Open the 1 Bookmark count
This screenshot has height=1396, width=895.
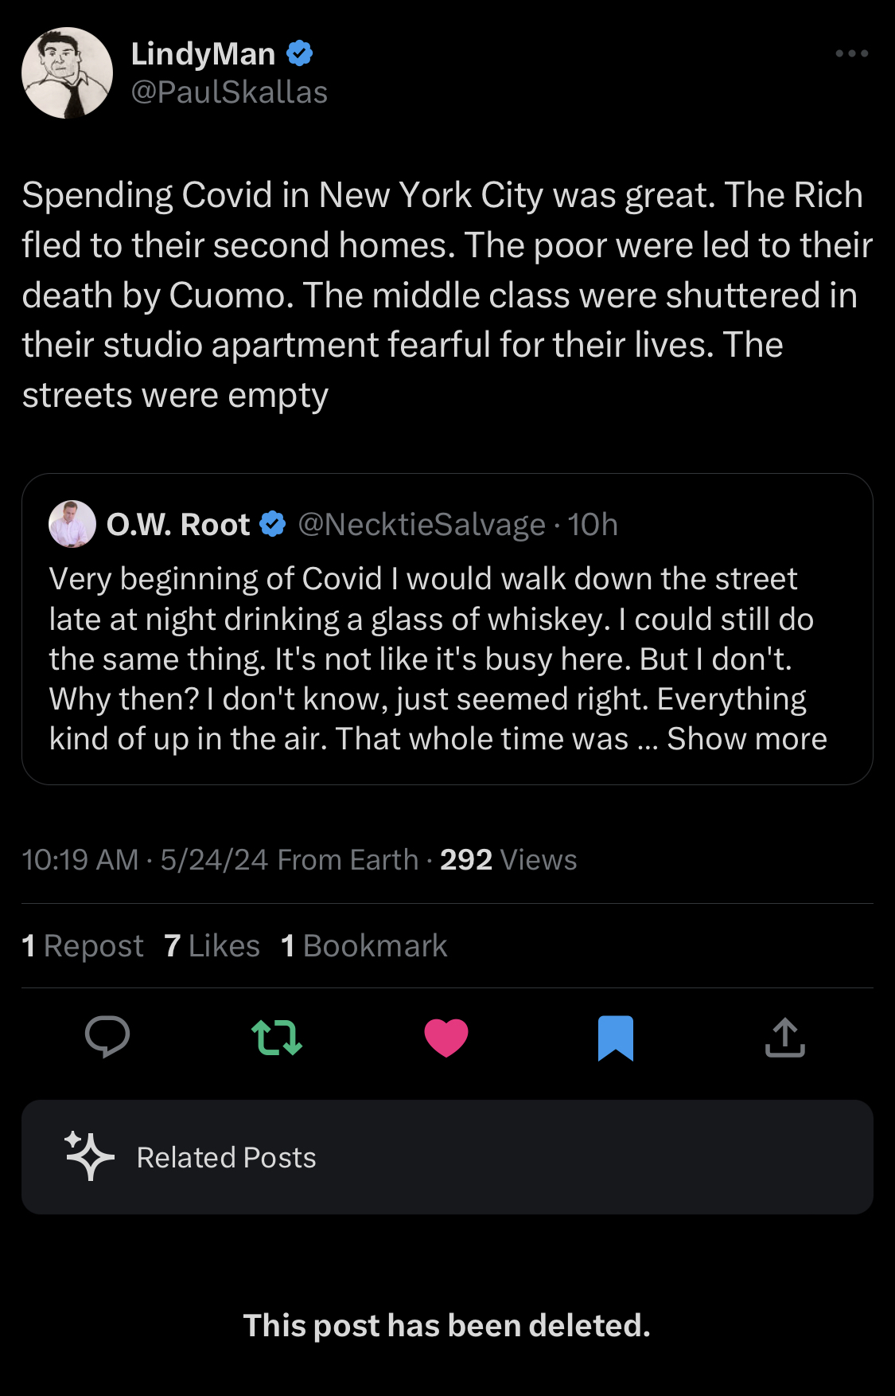[364, 946]
